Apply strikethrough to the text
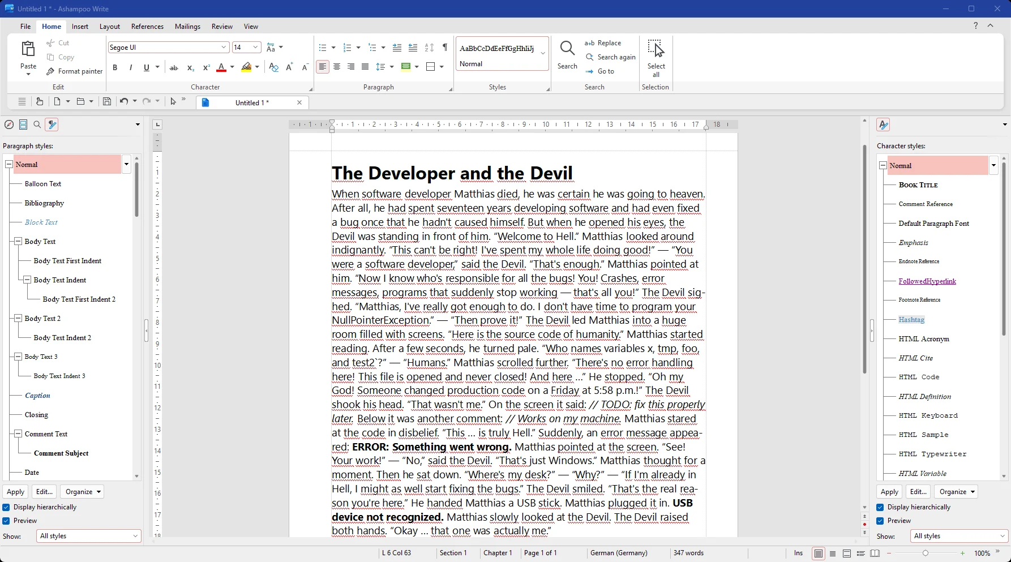The height and width of the screenshot is (562, 1011). click(174, 67)
